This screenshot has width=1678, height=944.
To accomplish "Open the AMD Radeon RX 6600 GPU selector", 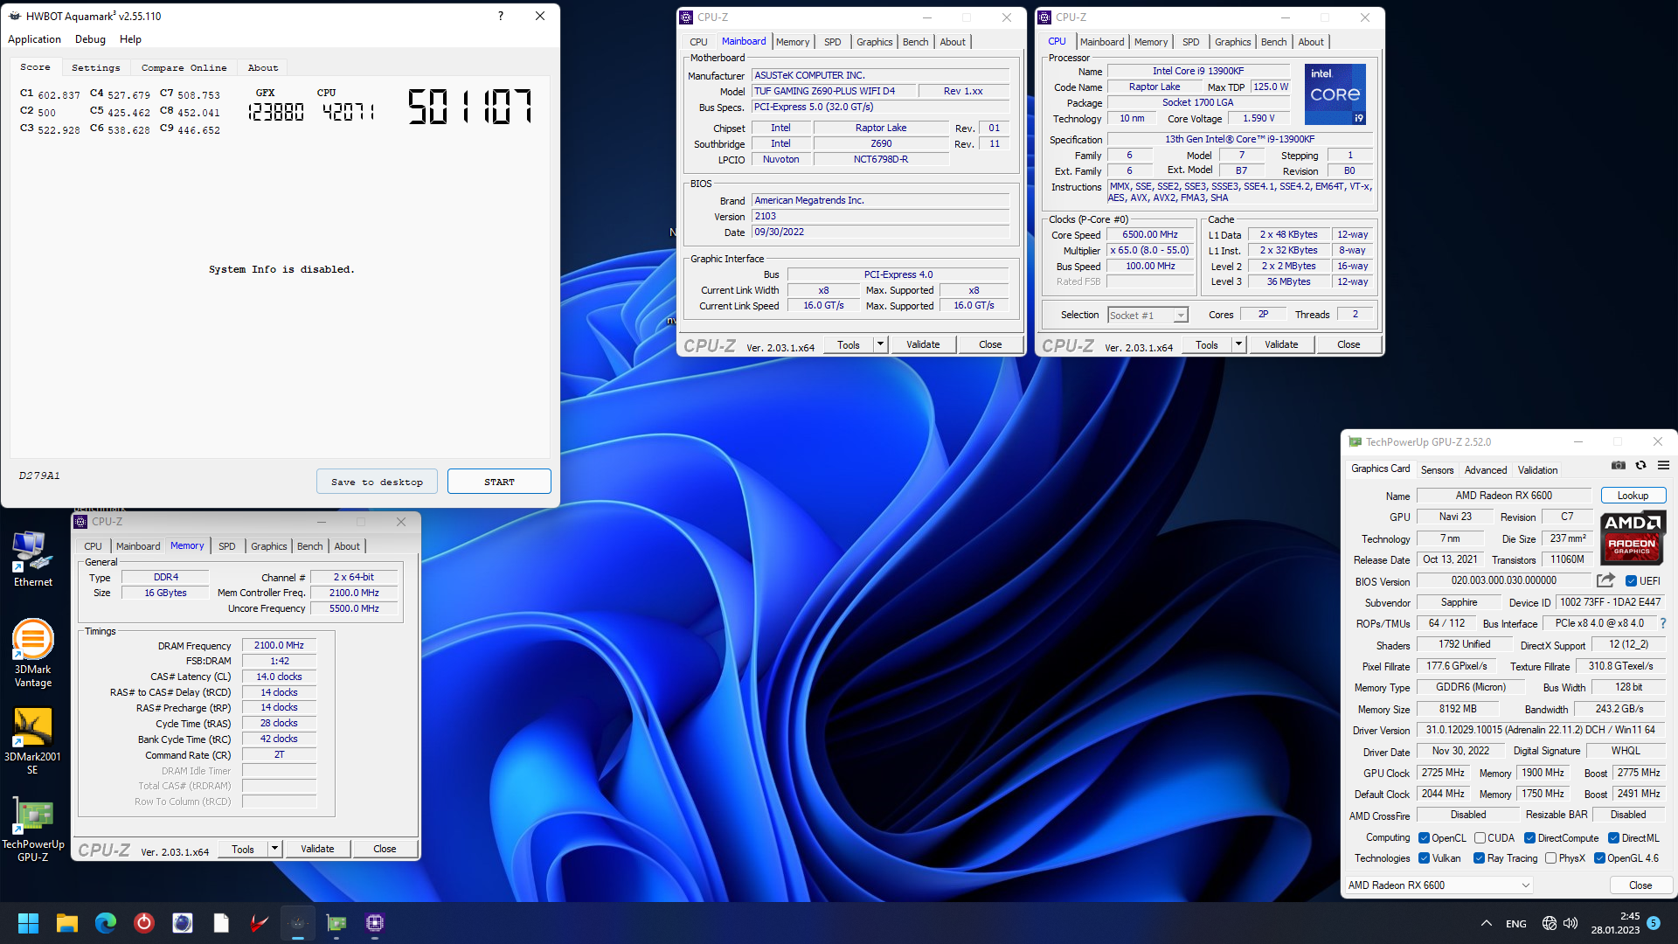I will tap(1439, 885).
